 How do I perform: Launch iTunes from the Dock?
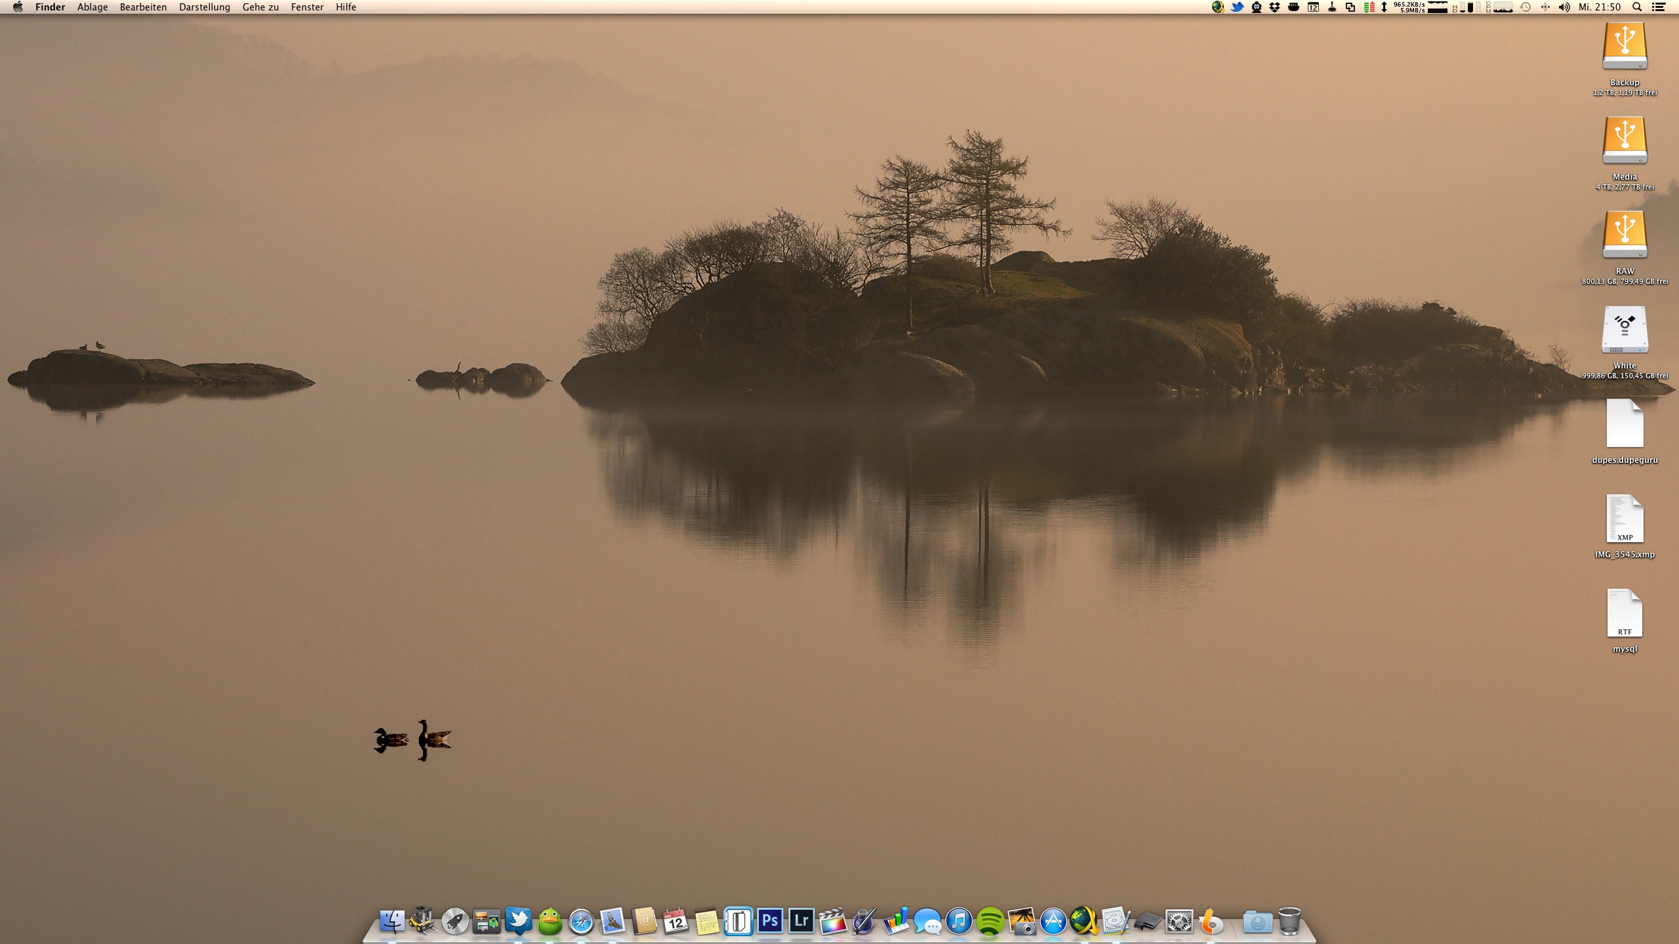point(959,921)
